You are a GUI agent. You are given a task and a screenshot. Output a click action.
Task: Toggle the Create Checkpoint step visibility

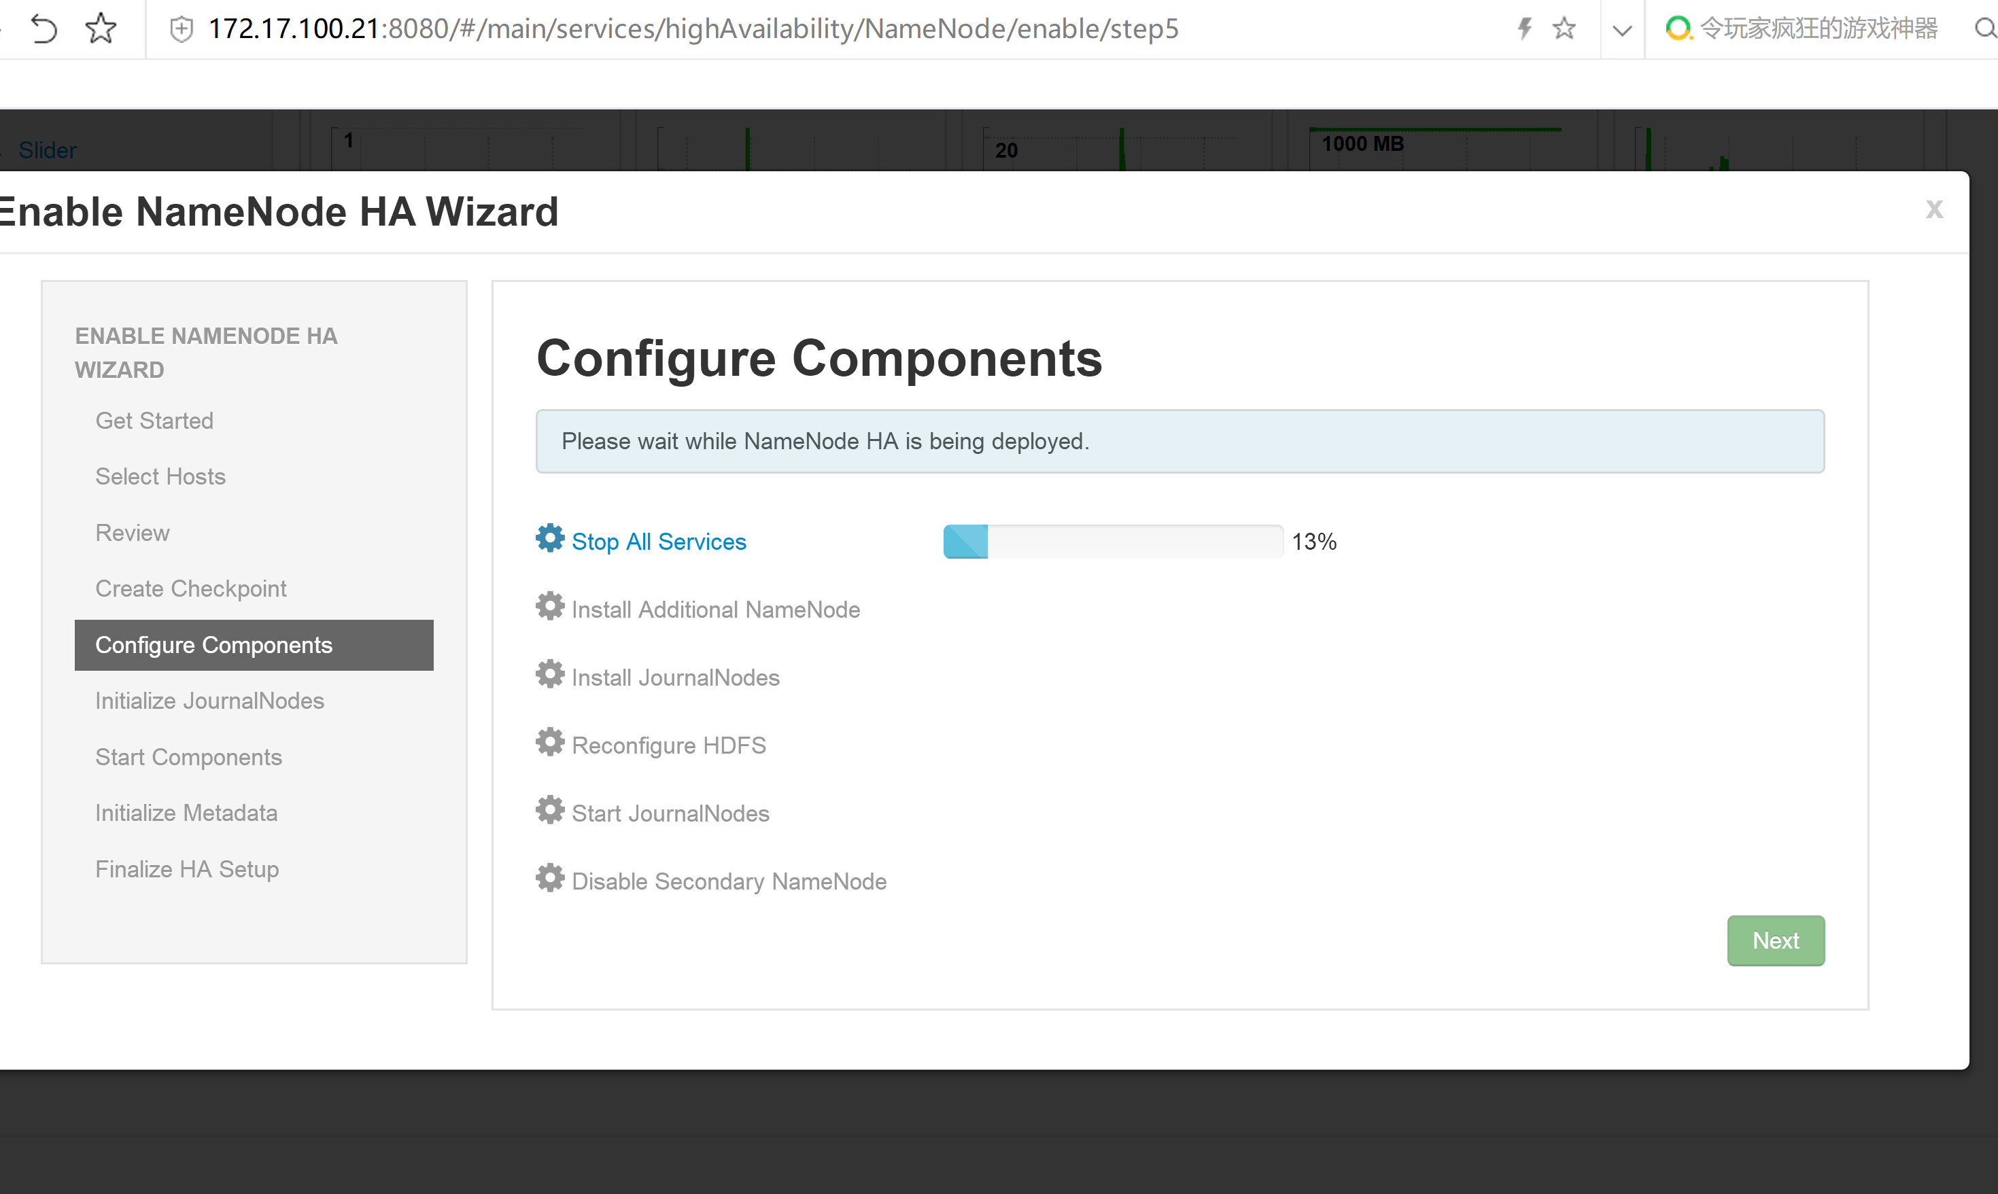pos(190,589)
